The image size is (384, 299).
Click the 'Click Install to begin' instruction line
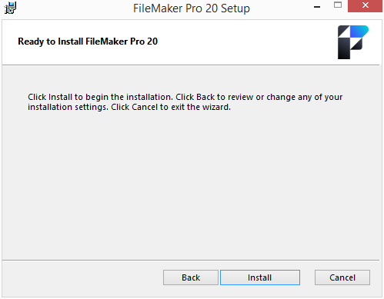[x=185, y=97]
